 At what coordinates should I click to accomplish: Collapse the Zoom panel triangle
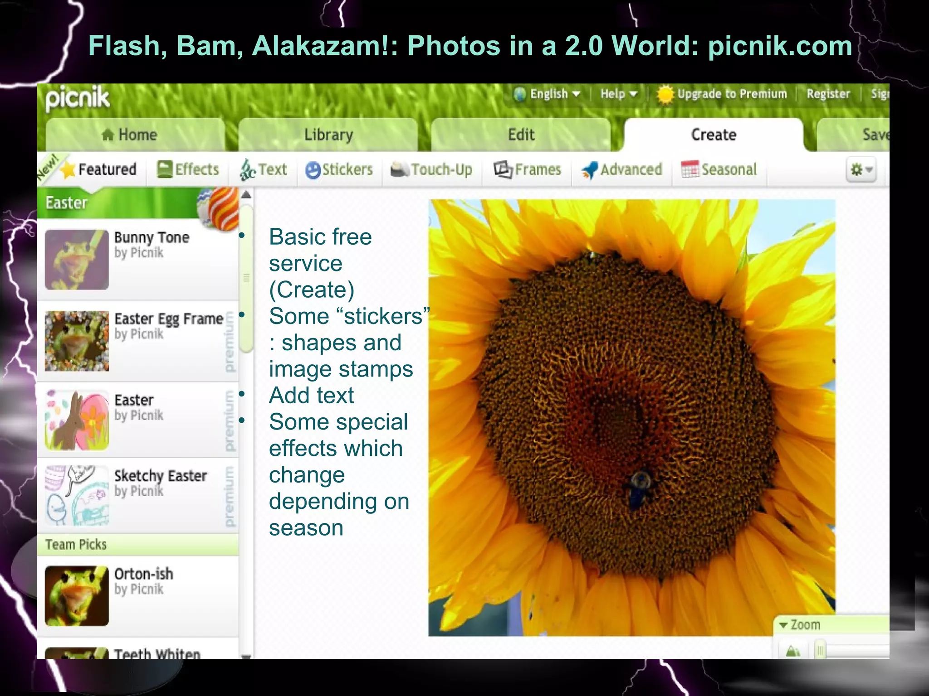click(783, 625)
